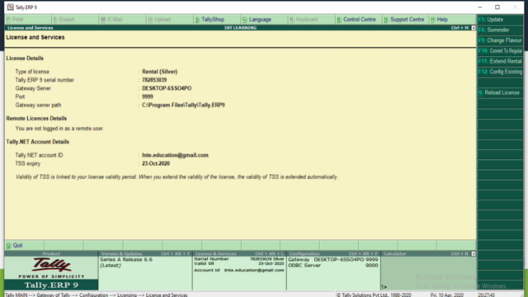Click 'You are not logged in as a remote user'
Image resolution: width=528 pixels, height=297 pixels.
(59, 129)
